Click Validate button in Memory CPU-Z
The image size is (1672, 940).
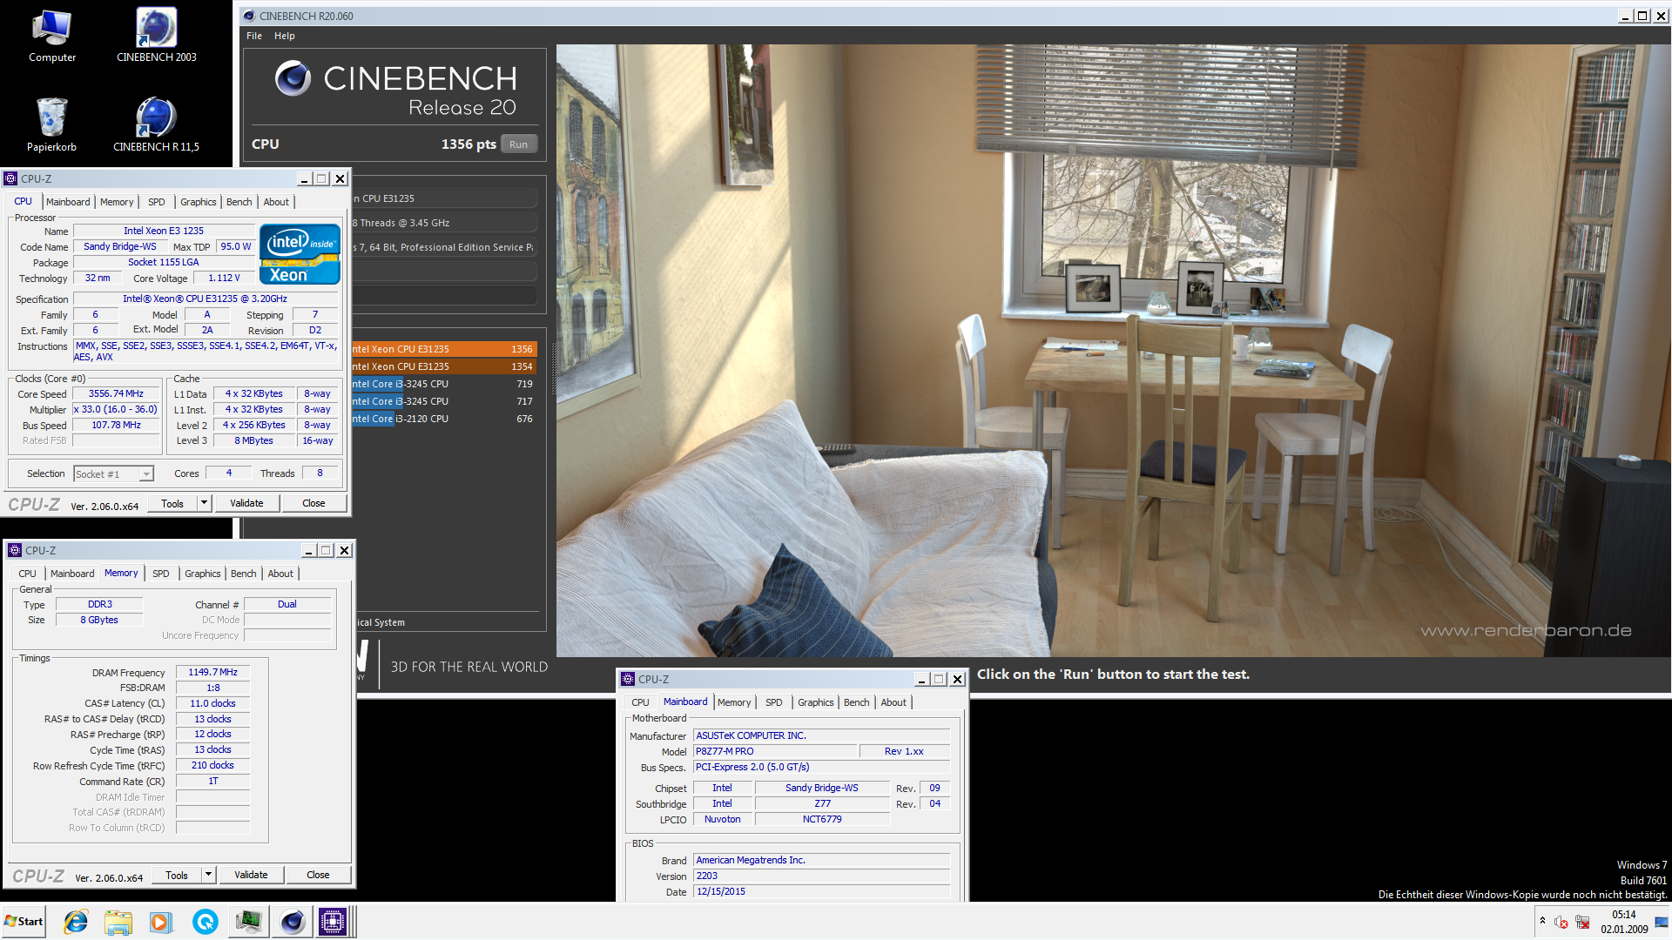(251, 875)
